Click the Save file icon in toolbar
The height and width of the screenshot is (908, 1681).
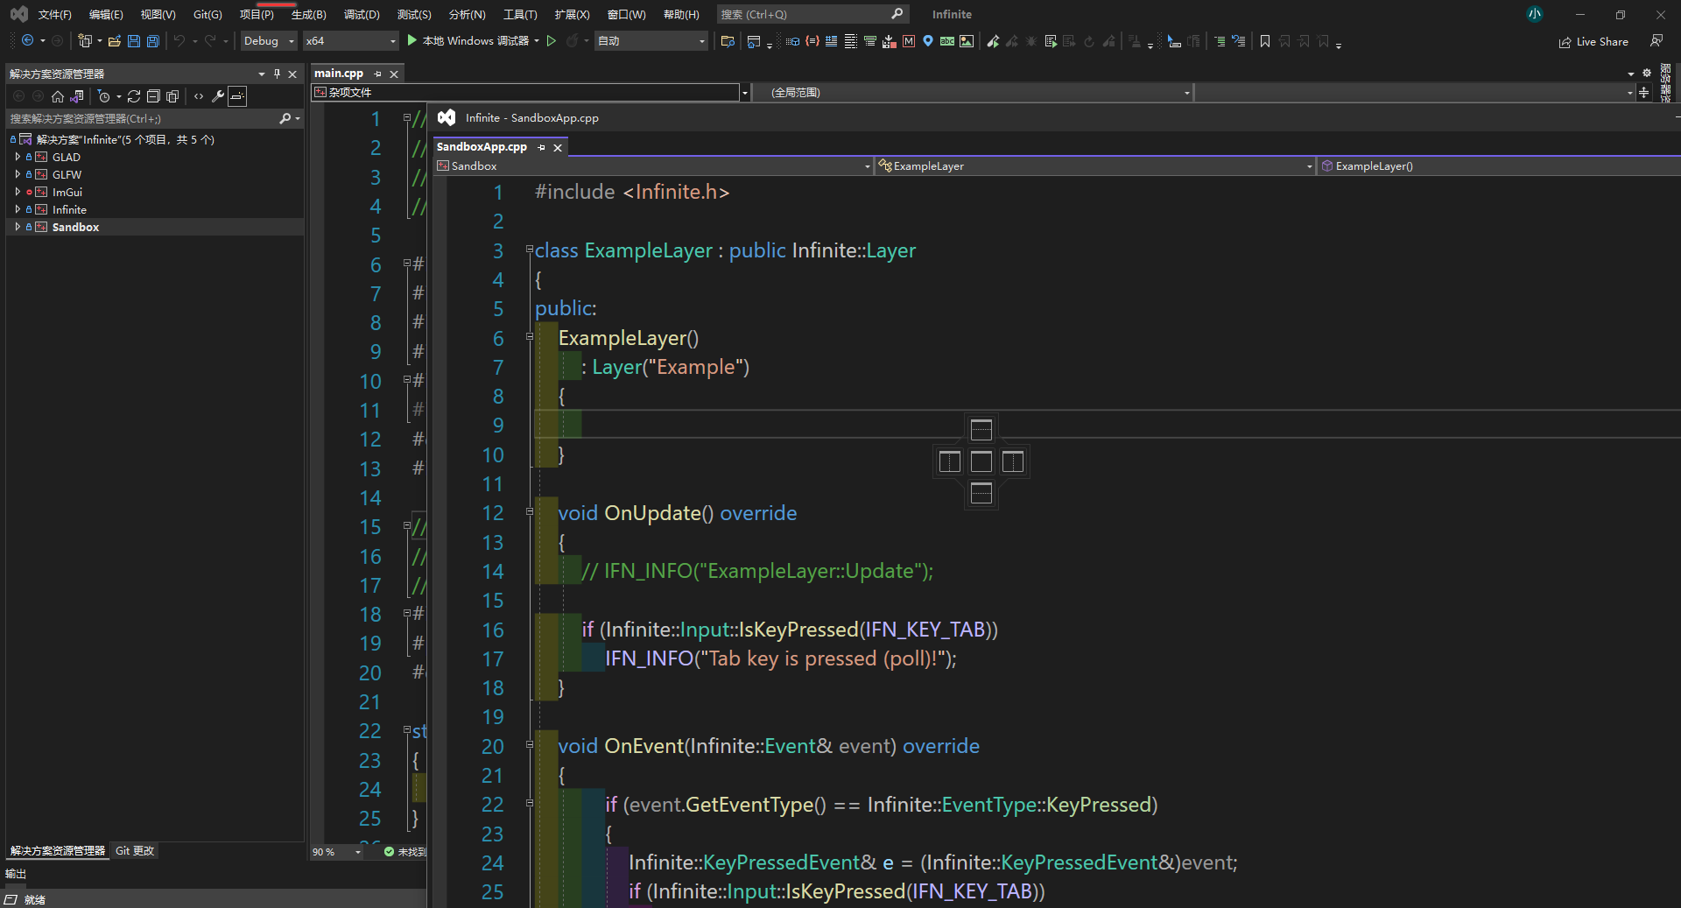(134, 41)
